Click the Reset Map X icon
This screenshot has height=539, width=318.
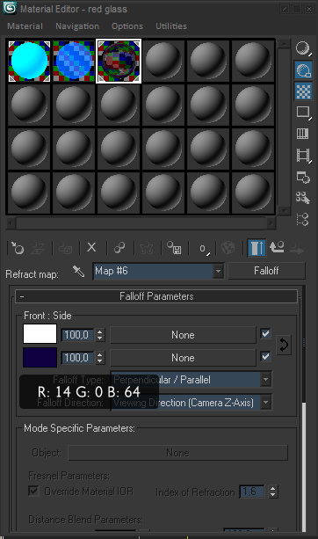click(91, 247)
